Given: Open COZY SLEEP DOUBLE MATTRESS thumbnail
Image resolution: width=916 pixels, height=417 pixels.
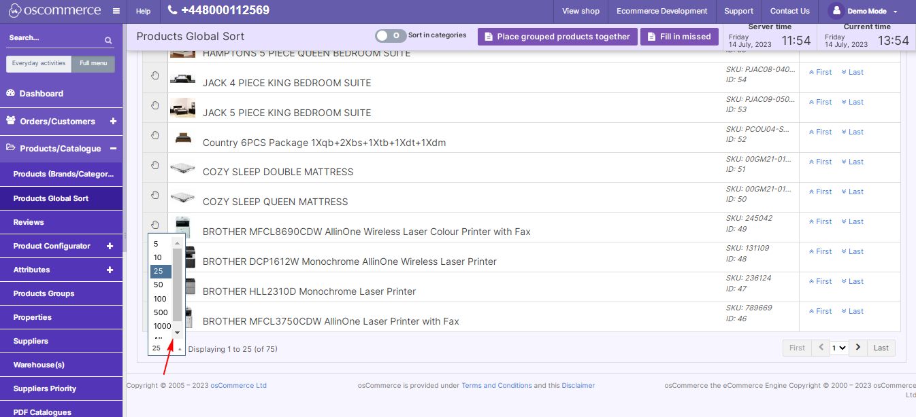Looking at the screenshot, I should pyautogui.click(x=182, y=168).
